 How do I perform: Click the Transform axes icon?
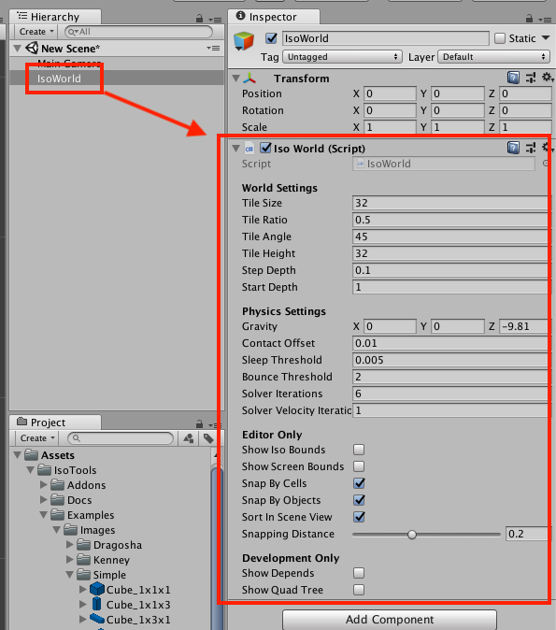pyautogui.click(x=249, y=79)
